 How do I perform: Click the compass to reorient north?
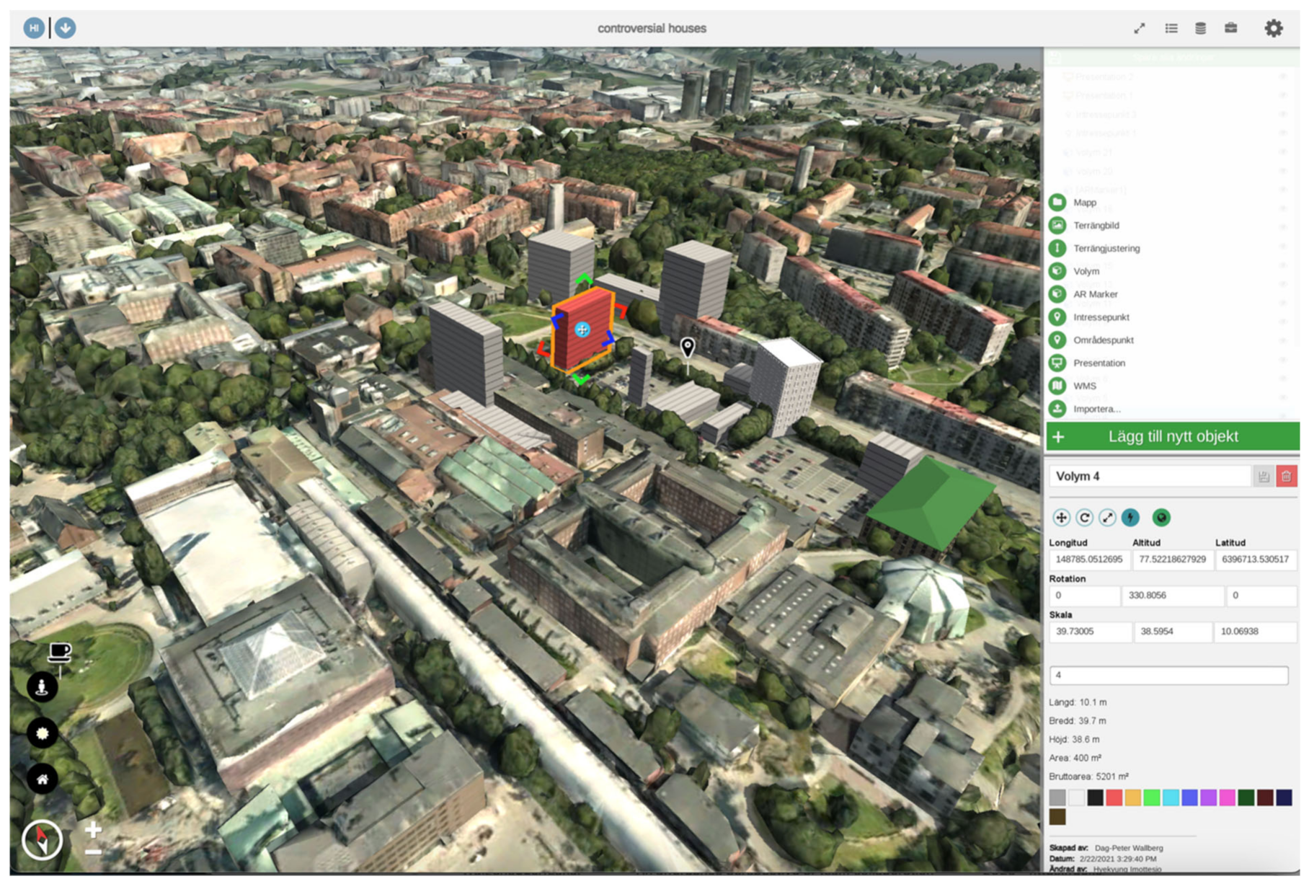coord(42,840)
